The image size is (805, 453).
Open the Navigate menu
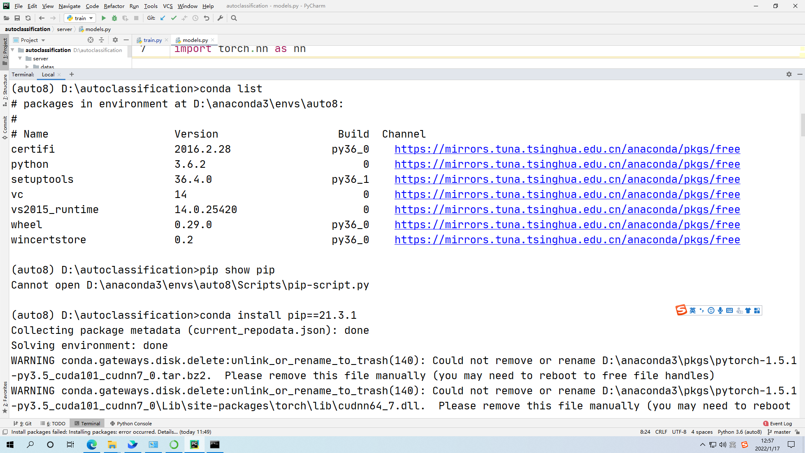click(x=70, y=6)
